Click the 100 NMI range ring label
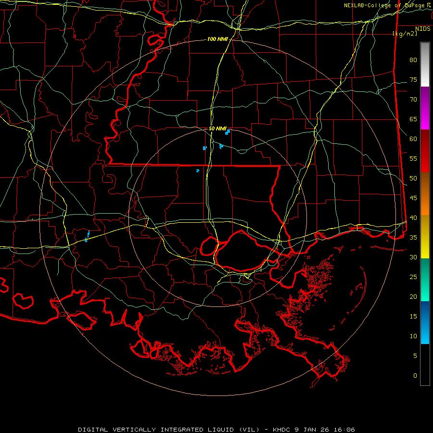Screen dimensions: 433x433 pyautogui.click(x=217, y=39)
